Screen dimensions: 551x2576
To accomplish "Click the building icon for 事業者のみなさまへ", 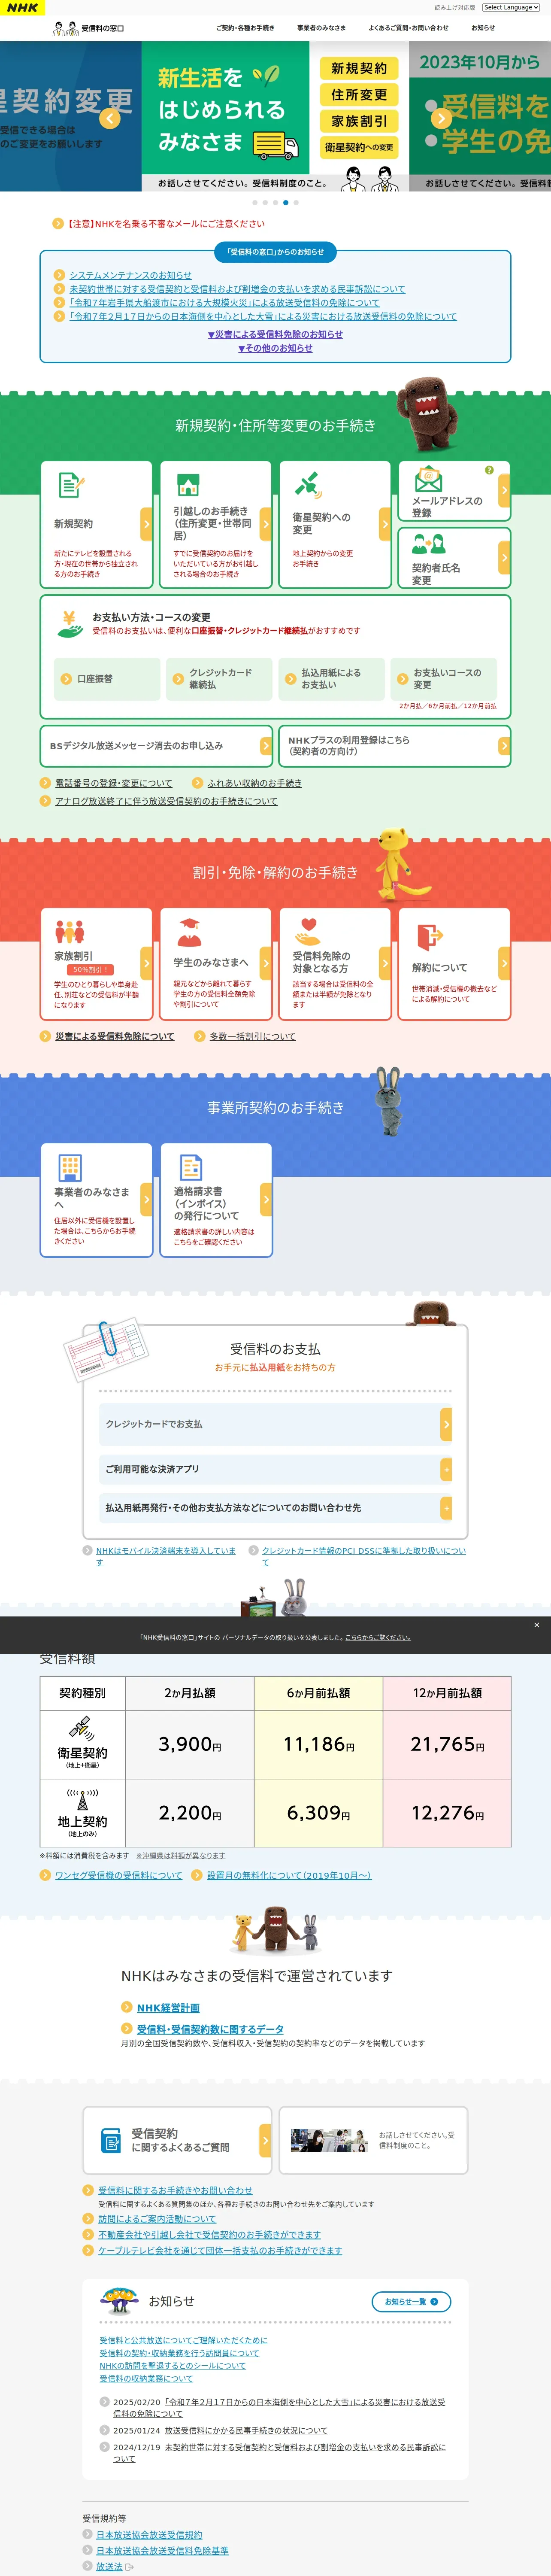I will tap(70, 1167).
